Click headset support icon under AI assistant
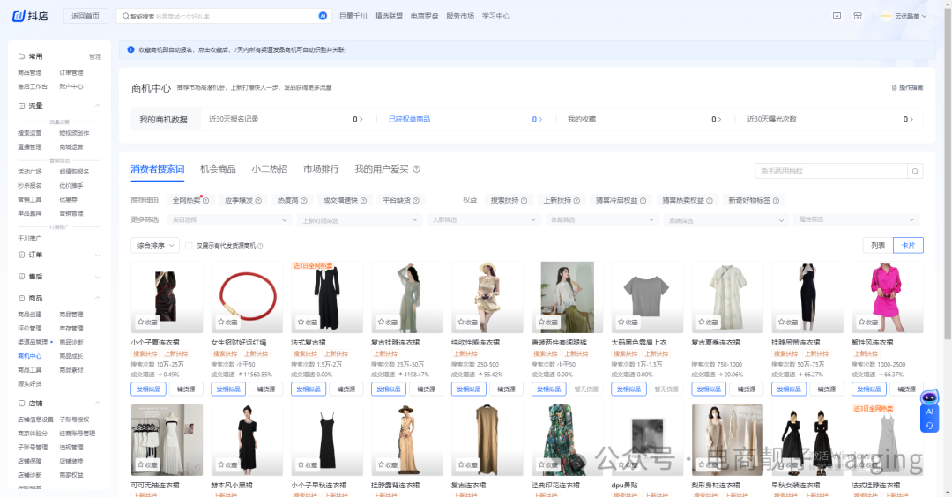The width and height of the screenshot is (952, 497). 930,426
